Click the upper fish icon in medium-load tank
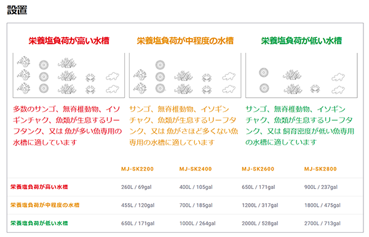The height and width of the screenshot is (237, 369). click(x=229, y=76)
